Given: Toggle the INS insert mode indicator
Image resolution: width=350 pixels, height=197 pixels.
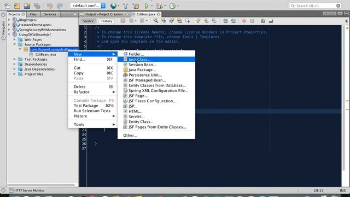Looking at the screenshot, I should (343, 190).
